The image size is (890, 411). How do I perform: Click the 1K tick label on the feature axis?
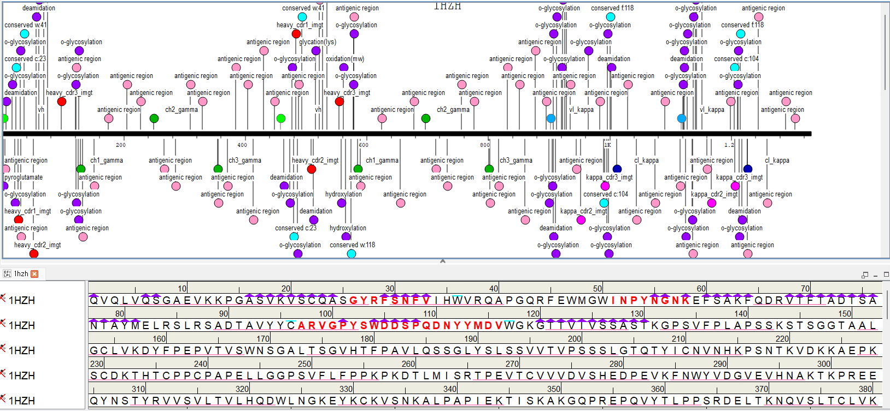607,145
